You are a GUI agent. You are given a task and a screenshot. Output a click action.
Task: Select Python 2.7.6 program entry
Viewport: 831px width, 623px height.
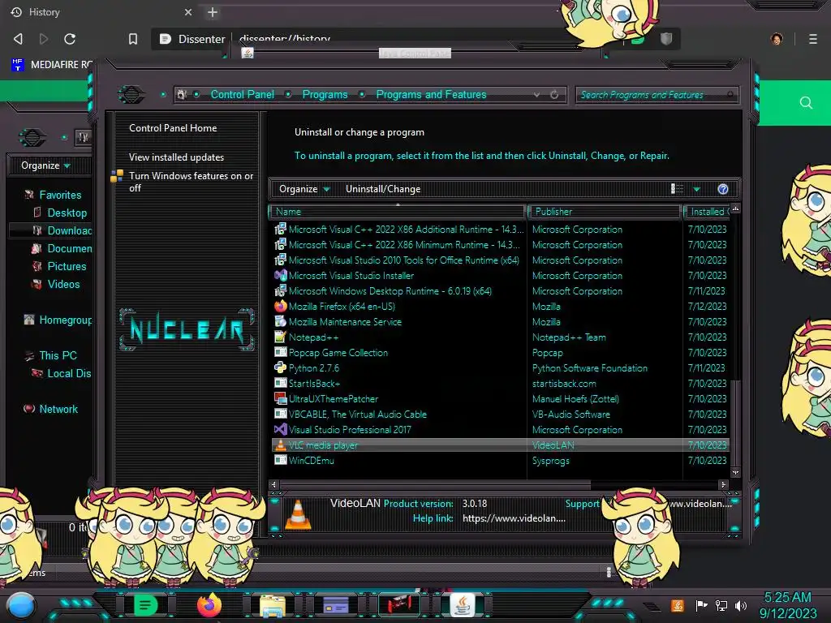coord(314,368)
